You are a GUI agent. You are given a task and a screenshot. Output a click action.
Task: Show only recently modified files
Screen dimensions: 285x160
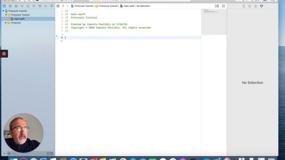[x=48, y=153]
